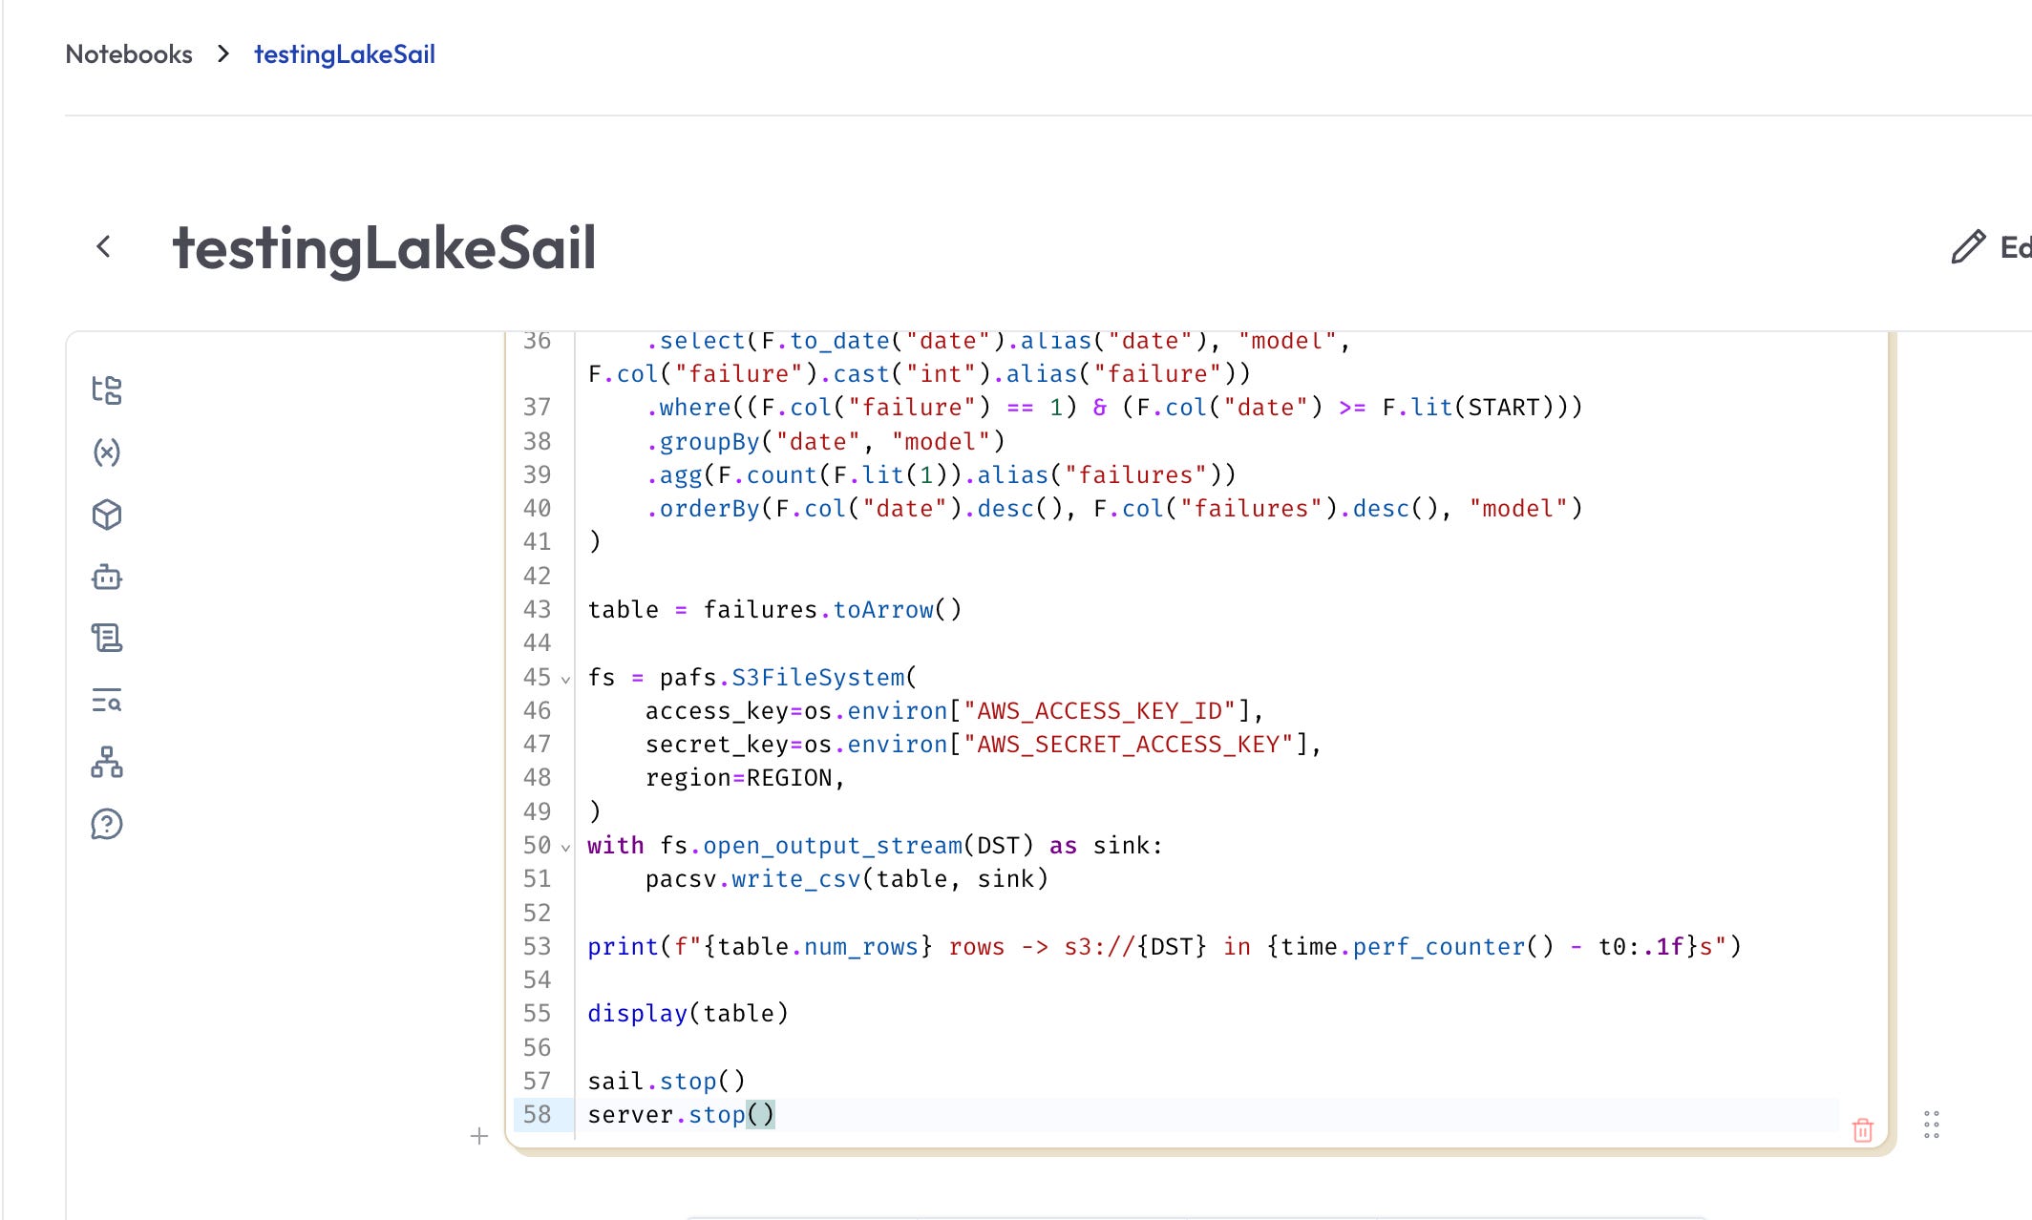Screen dimensions: 2032x1220
Task: Click the cell drag handle dots
Action: [x=1932, y=1125]
